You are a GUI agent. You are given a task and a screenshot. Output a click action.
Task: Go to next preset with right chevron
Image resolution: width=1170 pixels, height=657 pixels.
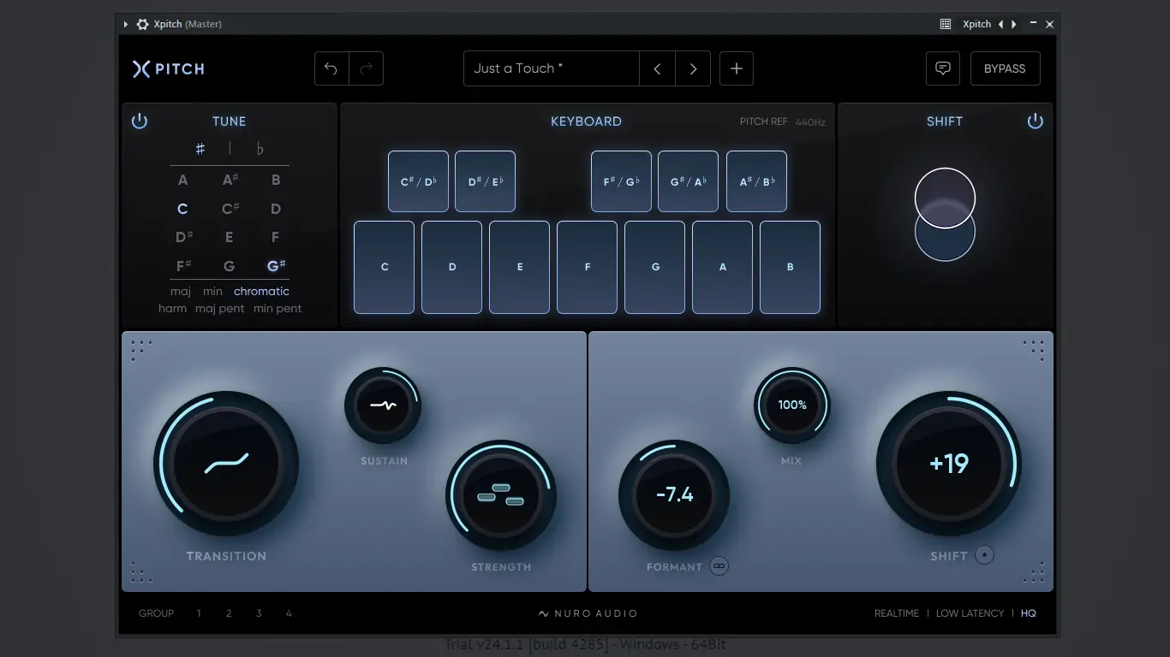[693, 68]
